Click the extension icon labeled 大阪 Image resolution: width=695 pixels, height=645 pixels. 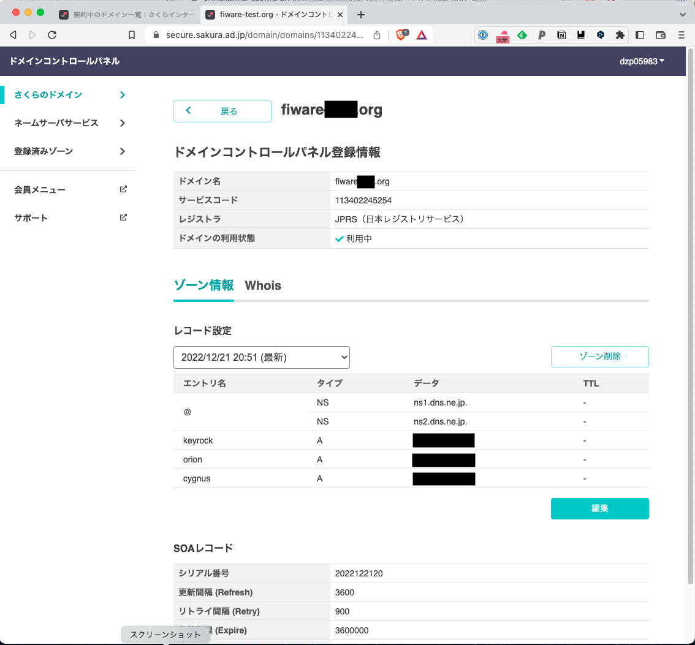tap(502, 36)
